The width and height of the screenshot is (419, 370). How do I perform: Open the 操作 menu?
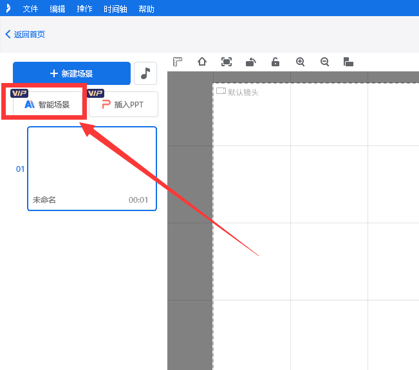click(x=84, y=9)
